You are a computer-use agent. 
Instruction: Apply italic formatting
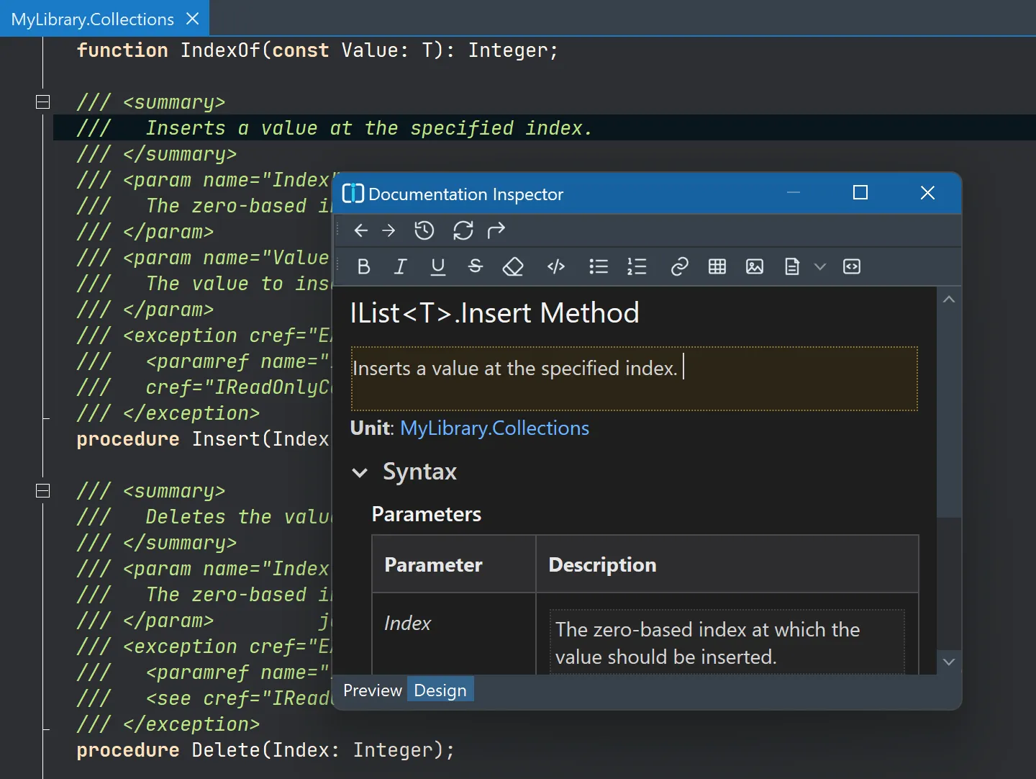tap(400, 267)
